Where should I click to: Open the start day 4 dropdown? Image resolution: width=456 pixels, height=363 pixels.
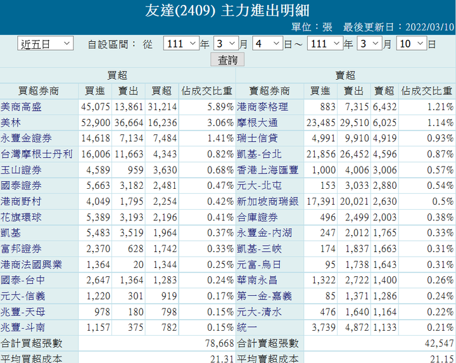(267, 44)
